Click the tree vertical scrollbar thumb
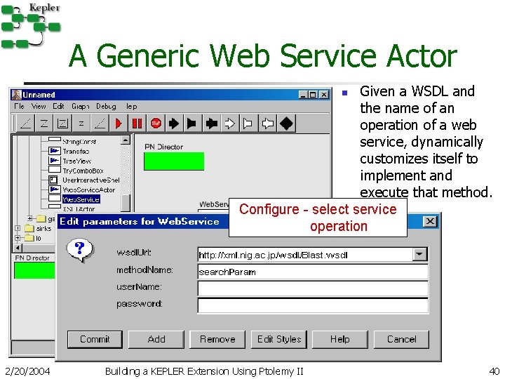This screenshot has height=379, width=505. [126, 202]
